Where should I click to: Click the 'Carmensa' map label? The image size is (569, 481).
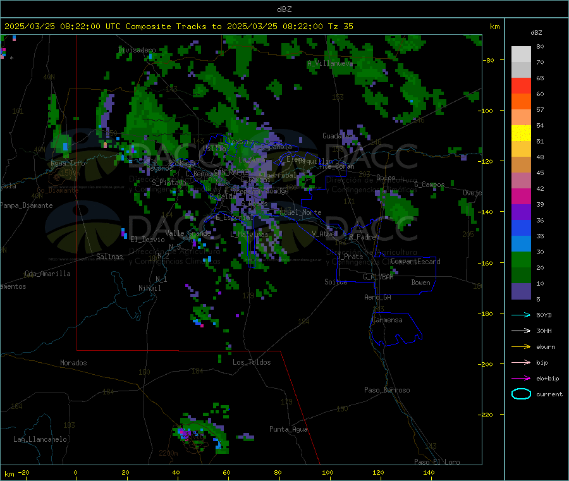(x=387, y=320)
